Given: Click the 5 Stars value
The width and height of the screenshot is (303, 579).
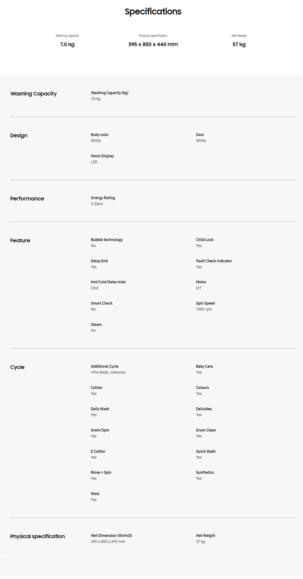Looking at the screenshot, I should pyautogui.click(x=97, y=204).
